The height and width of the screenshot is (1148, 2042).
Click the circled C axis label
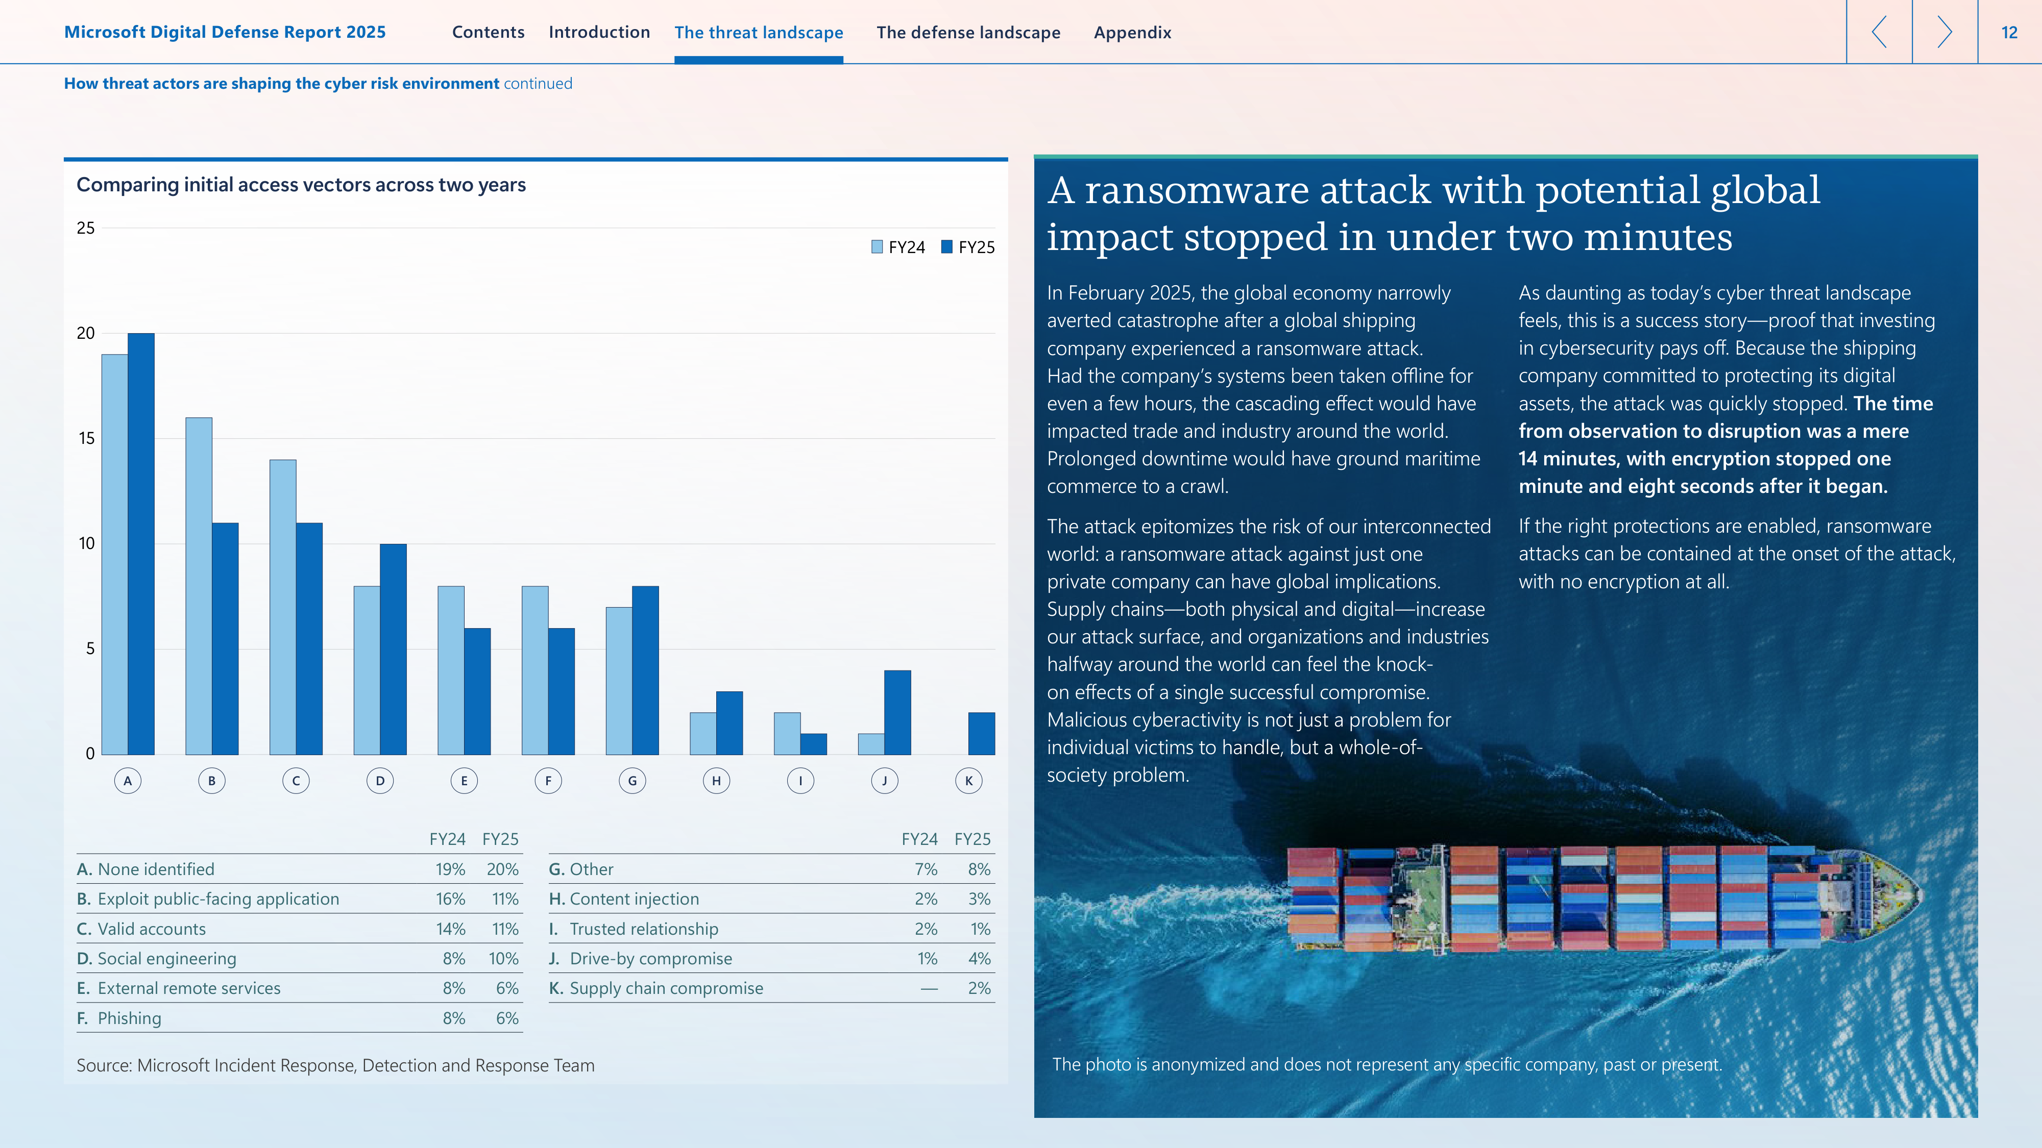pyautogui.click(x=296, y=781)
